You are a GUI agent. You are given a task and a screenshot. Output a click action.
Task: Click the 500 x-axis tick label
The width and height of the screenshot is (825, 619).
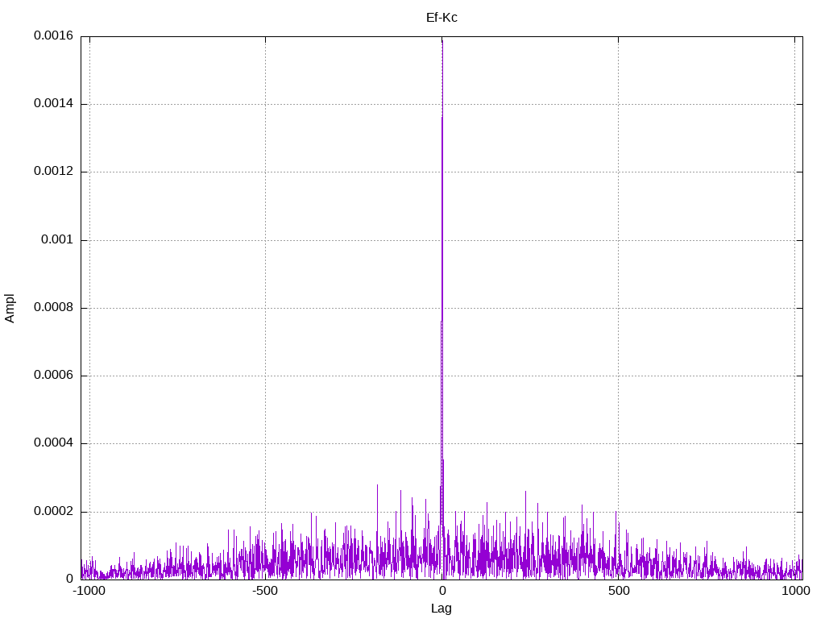tap(619, 591)
